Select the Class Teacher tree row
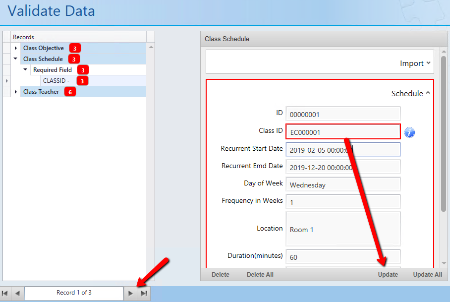450x302 pixels. pyautogui.click(x=83, y=92)
